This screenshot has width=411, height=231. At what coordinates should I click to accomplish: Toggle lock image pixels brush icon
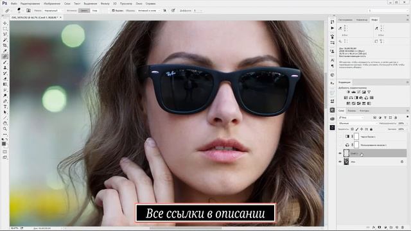click(x=357, y=129)
